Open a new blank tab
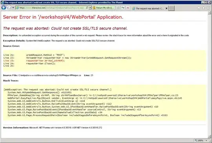 coord(172,8)
